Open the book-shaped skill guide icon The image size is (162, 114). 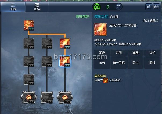coord(156,7)
